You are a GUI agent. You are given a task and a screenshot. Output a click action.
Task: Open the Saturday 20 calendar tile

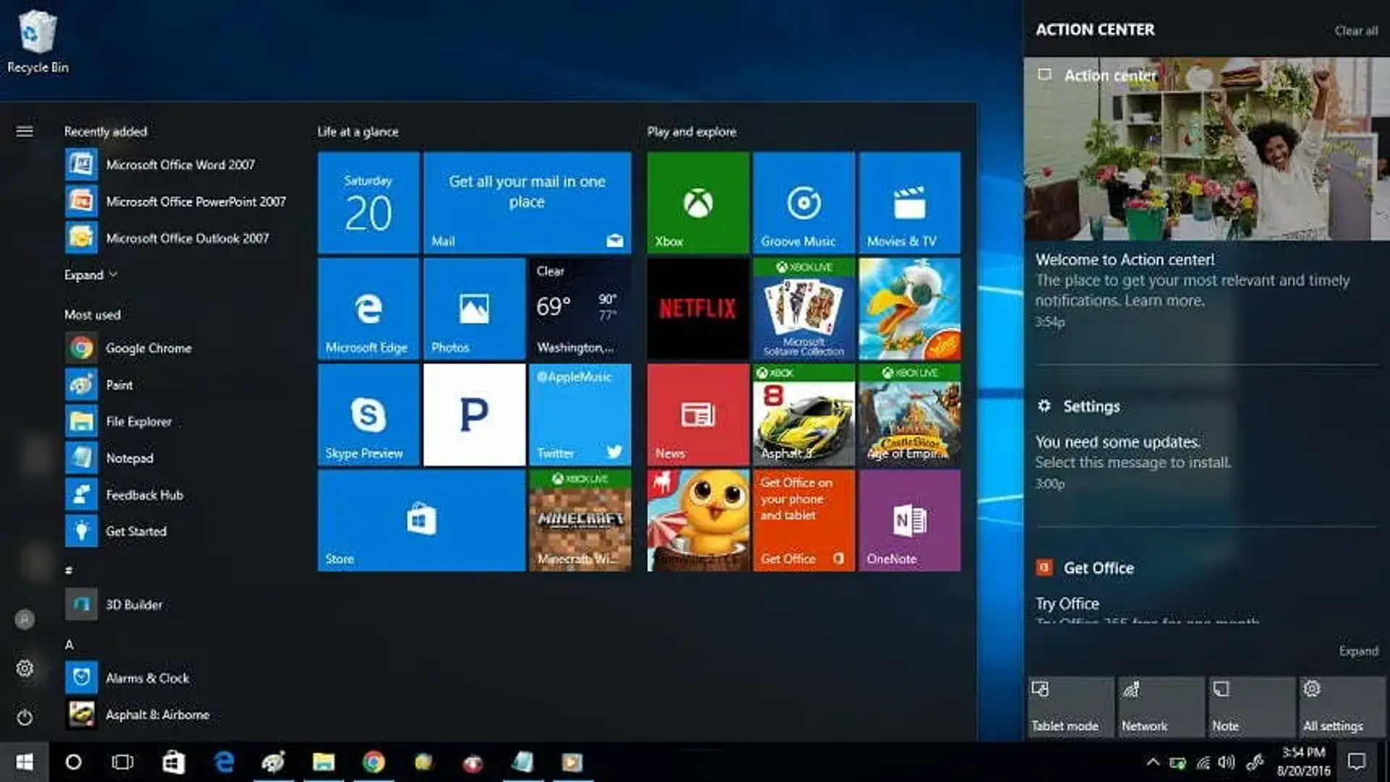coord(368,202)
